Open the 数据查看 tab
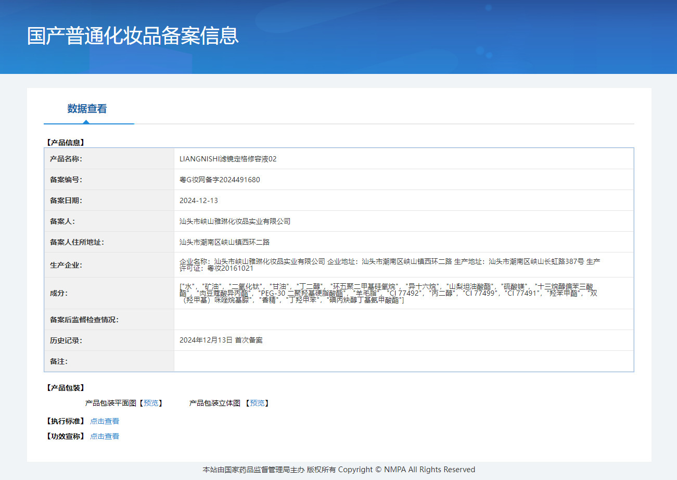 pos(87,109)
